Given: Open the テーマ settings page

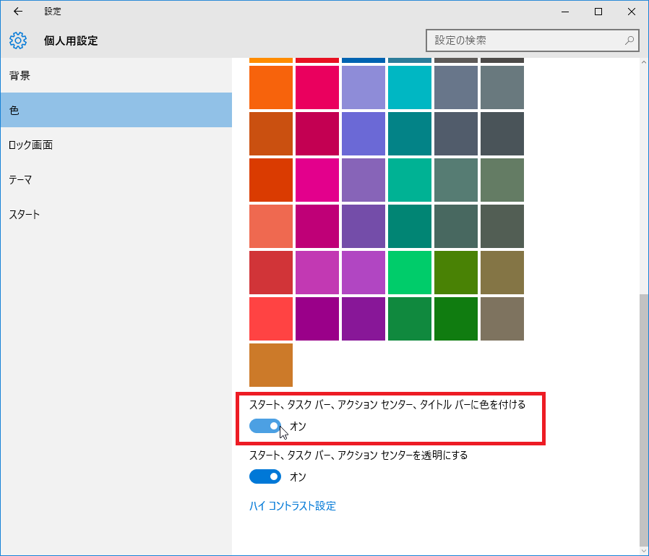Looking at the screenshot, I should point(116,180).
